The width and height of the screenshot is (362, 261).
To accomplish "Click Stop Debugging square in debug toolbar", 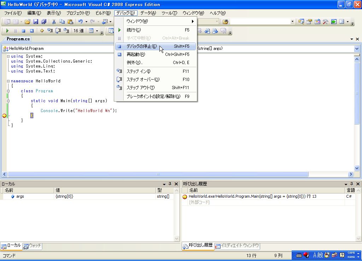I will pos(23,31).
